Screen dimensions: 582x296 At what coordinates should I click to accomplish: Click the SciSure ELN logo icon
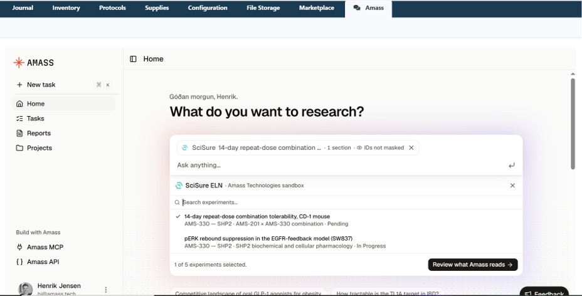(x=179, y=186)
